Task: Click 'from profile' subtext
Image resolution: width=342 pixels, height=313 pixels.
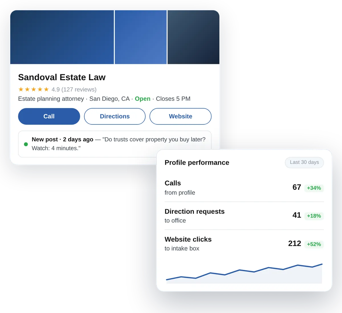Action: point(180,193)
